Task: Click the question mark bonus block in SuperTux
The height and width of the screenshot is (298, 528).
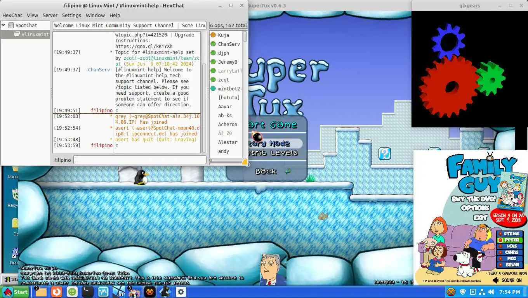Action: tap(384, 154)
